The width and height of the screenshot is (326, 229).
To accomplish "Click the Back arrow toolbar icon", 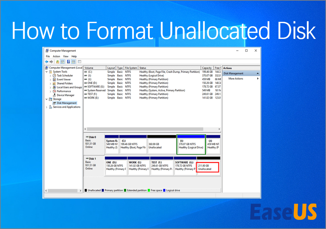I will coord(47,62).
